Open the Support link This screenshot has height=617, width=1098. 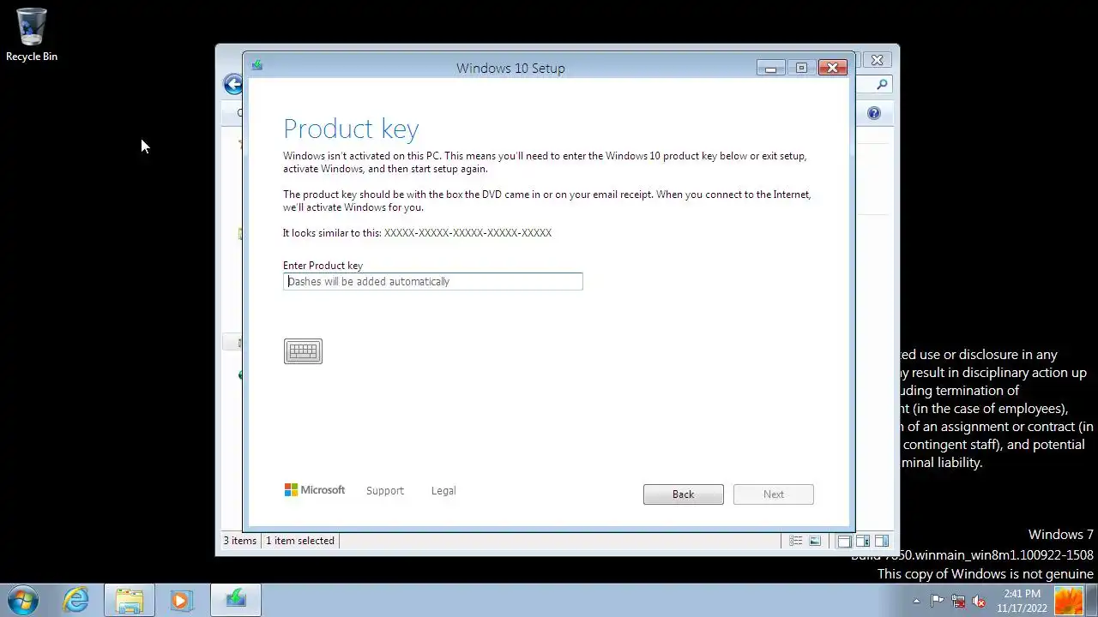click(385, 491)
